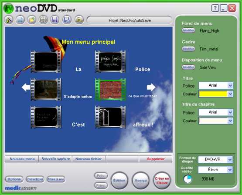Create a new project with the blank page icon
Viewport: 242px width, 195px height.
(20, 20)
